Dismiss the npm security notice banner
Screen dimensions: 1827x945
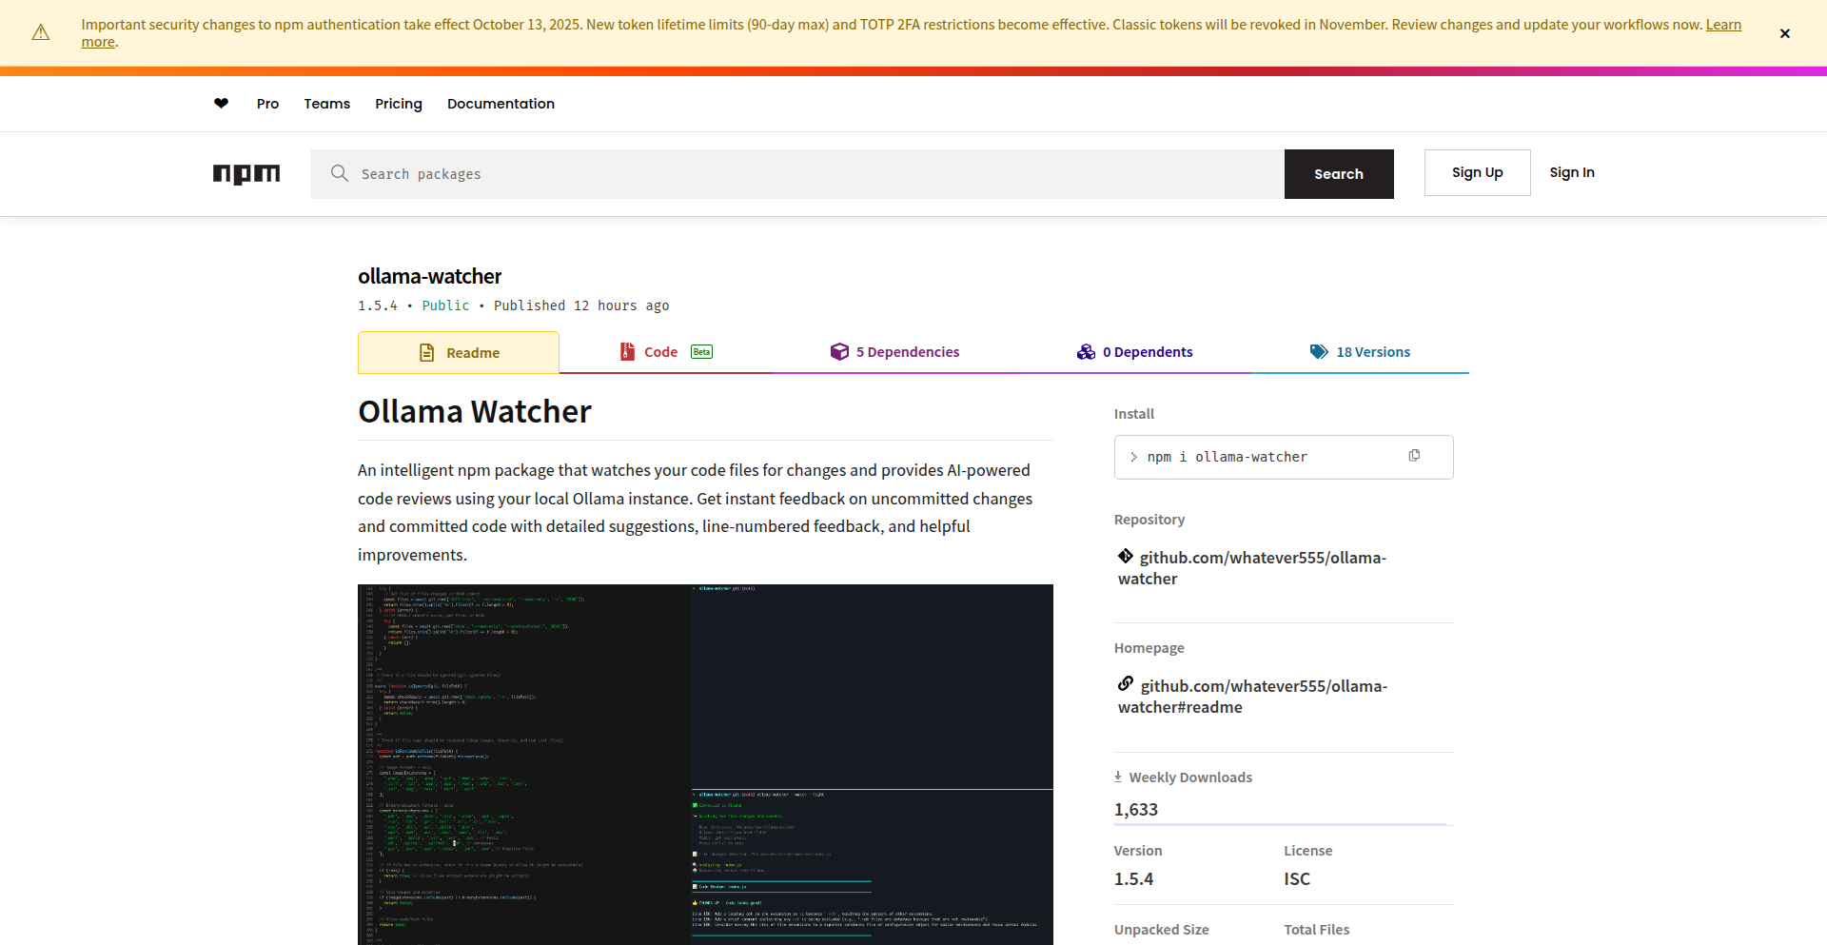1784,32
